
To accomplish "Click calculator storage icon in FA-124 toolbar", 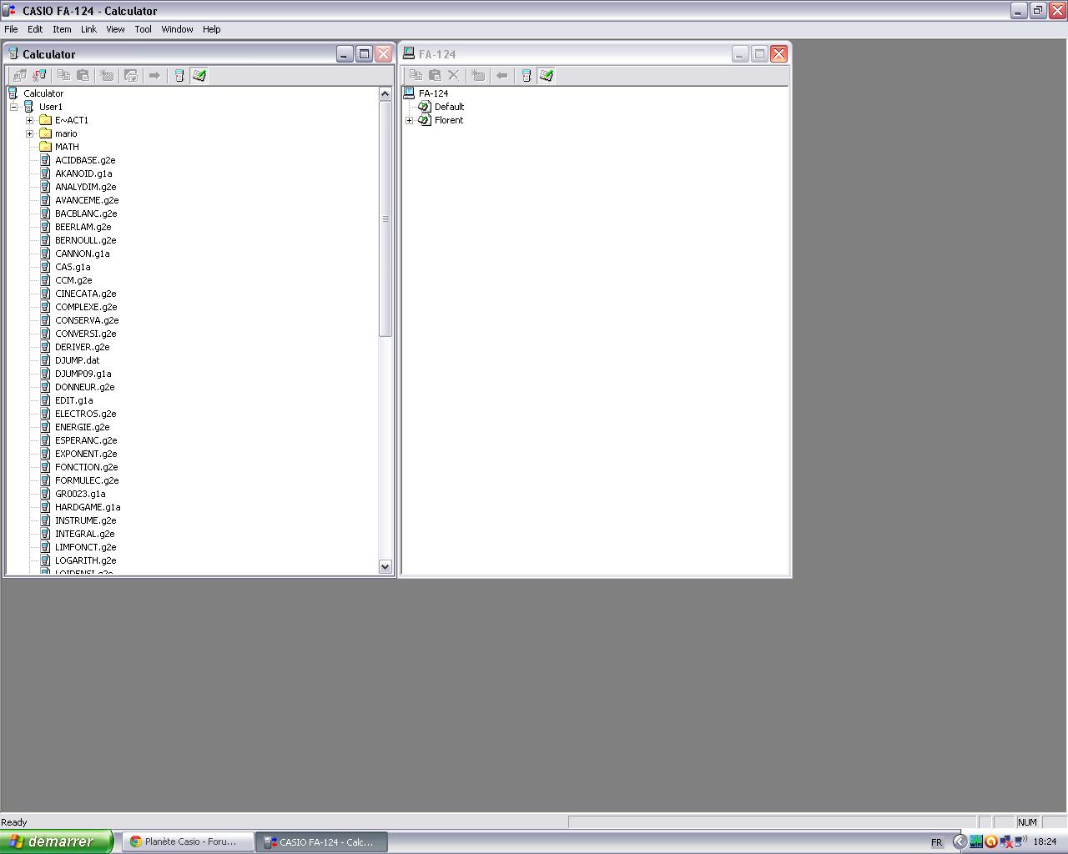I will pyautogui.click(x=526, y=75).
